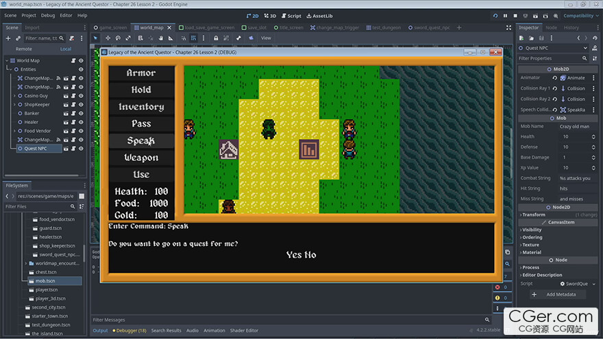Expand the Casino Guy node
The width and height of the screenshot is (603, 339).
(x=14, y=96)
